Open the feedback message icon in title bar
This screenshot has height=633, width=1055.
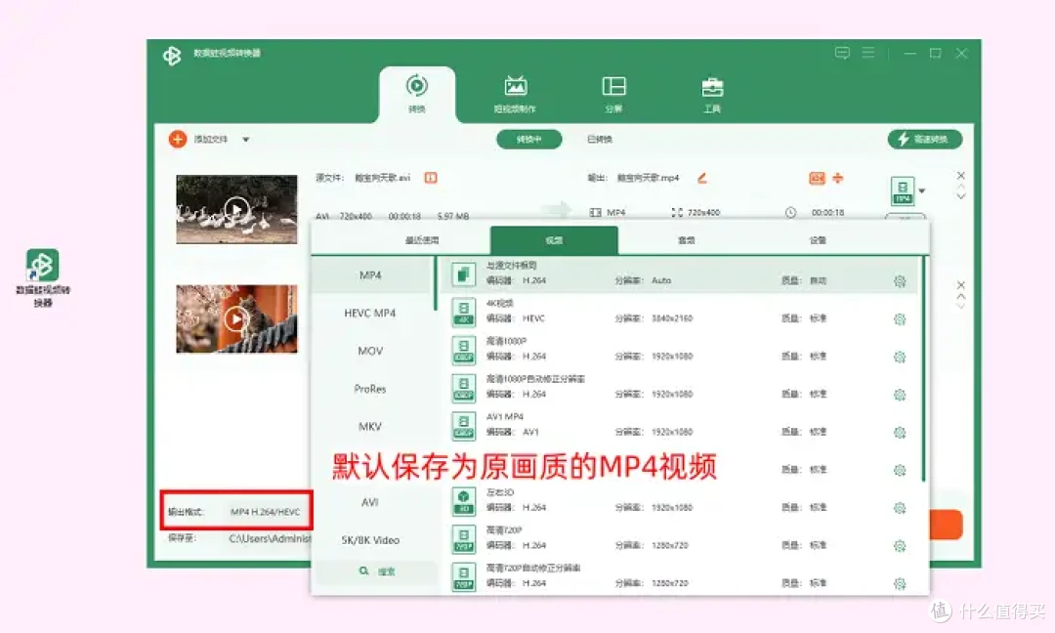(x=842, y=53)
